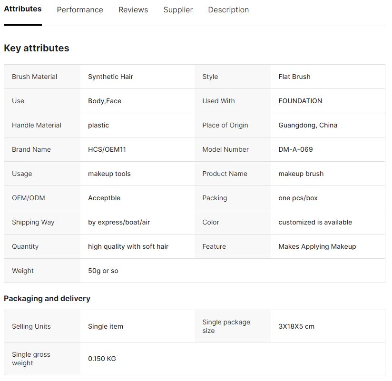Click the Key attributes heading
Screen dimensions: 392x381
click(x=37, y=48)
